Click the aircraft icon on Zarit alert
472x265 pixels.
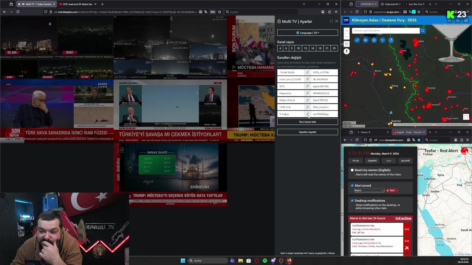407,248
